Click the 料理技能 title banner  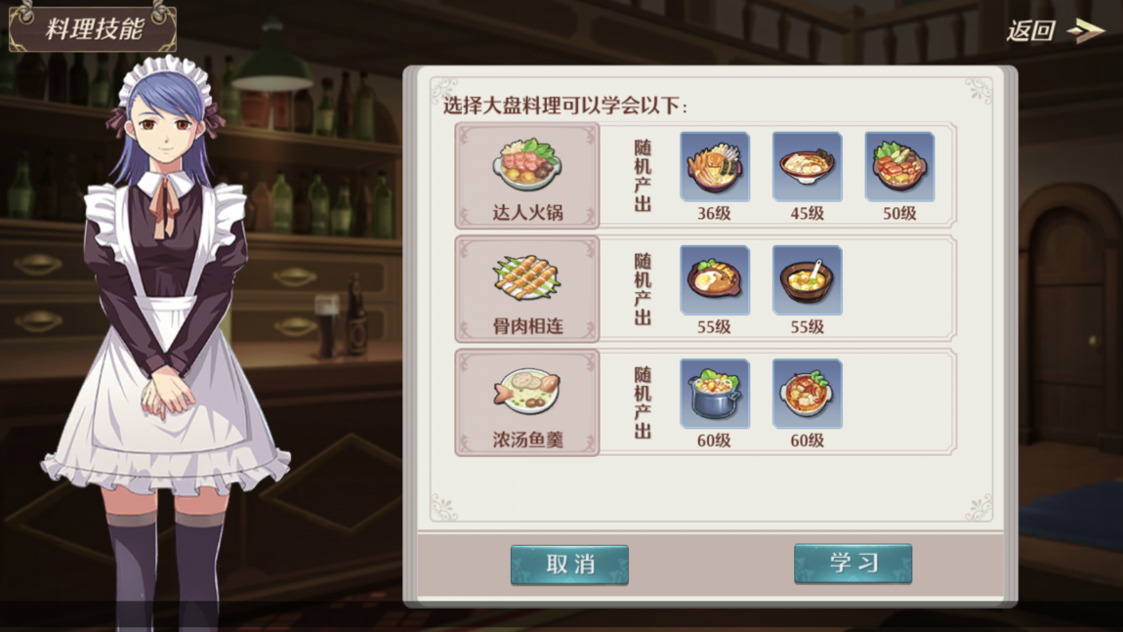[x=93, y=28]
